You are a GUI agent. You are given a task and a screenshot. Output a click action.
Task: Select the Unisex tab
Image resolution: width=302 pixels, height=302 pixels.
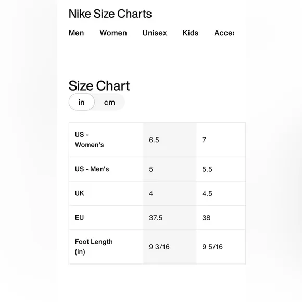(x=155, y=33)
